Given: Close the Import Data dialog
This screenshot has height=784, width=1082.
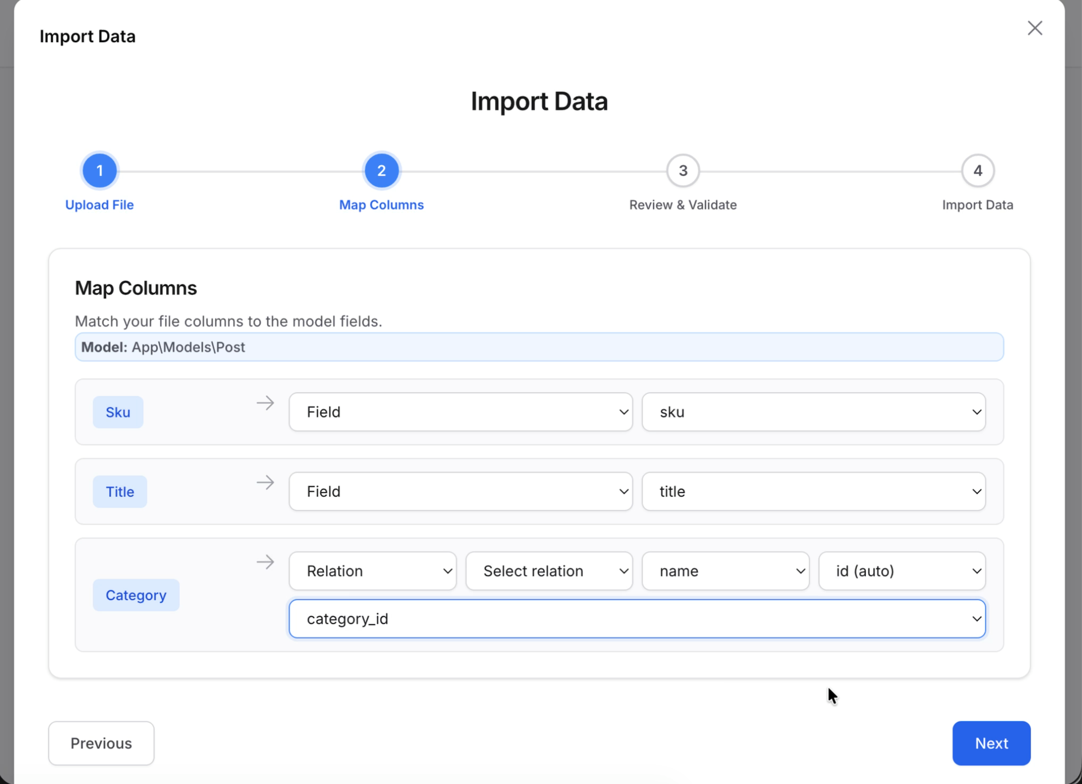Looking at the screenshot, I should click(x=1034, y=28).
